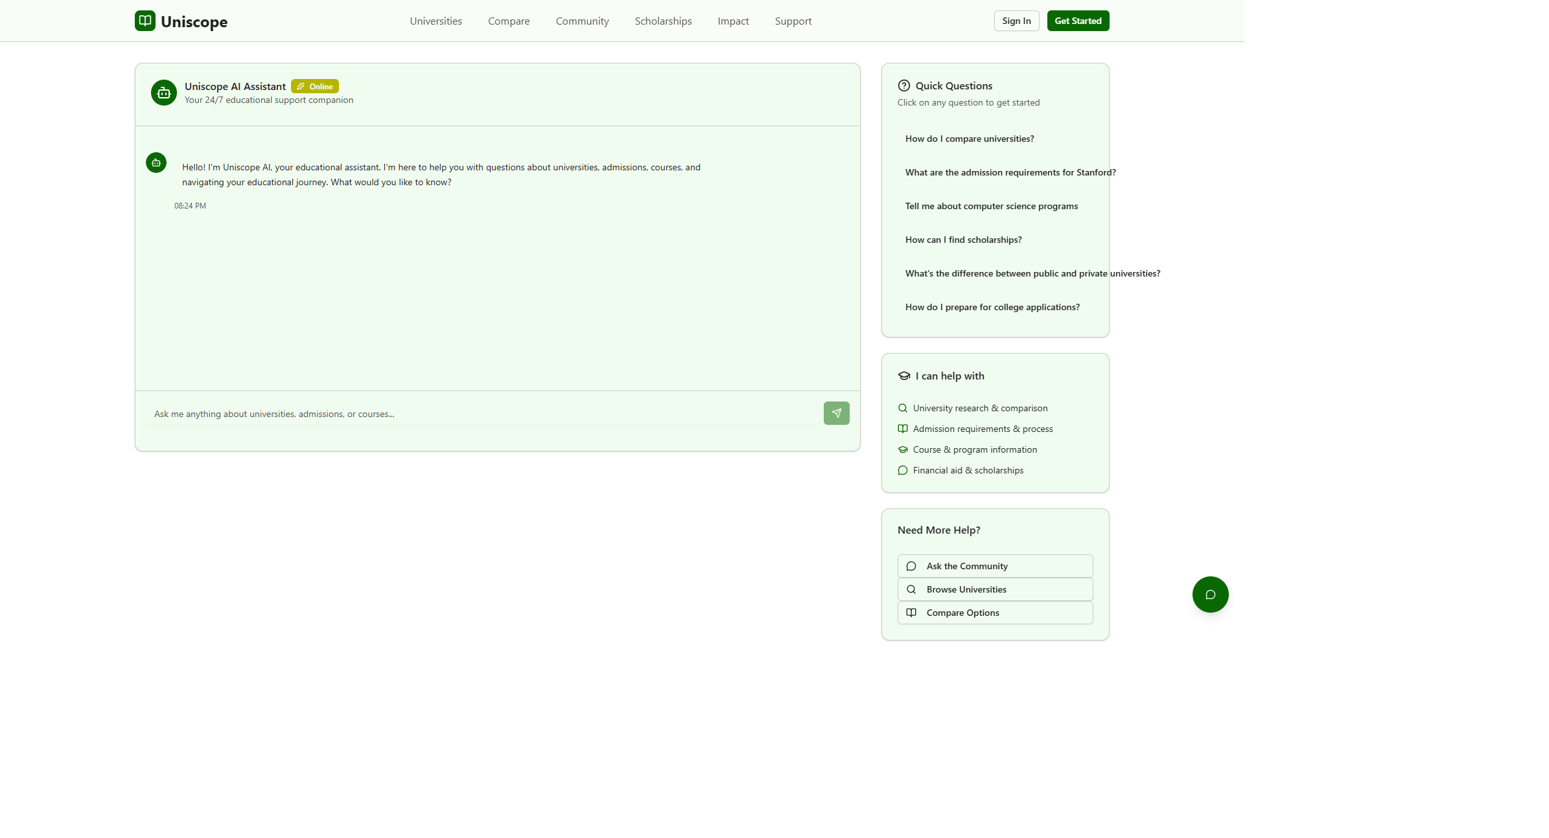Click the Get Started button
This screenshot has height=838, width=1549.
(x=1078, y=21)
